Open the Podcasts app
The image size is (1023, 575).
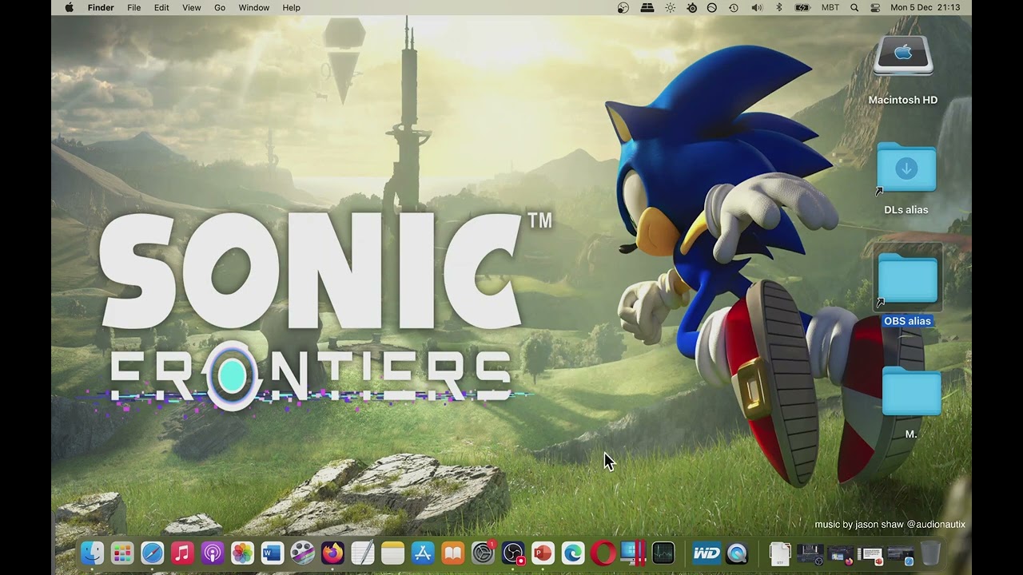pos(213,553)
